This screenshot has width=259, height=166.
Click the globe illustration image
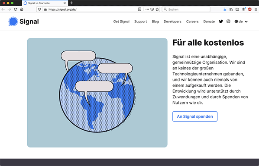click(97, 93)
